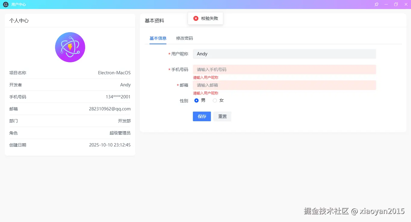Image resolution: width=411 pixels, height=222 pixels.
Task: Click the restore window icon in the title bar
Action: pos(396,5)
